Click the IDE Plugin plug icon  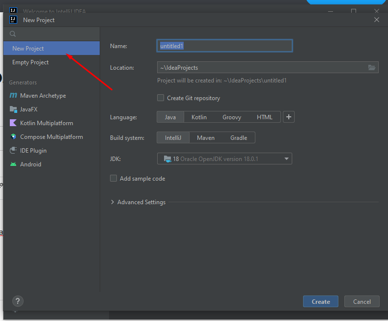(13, 150)
